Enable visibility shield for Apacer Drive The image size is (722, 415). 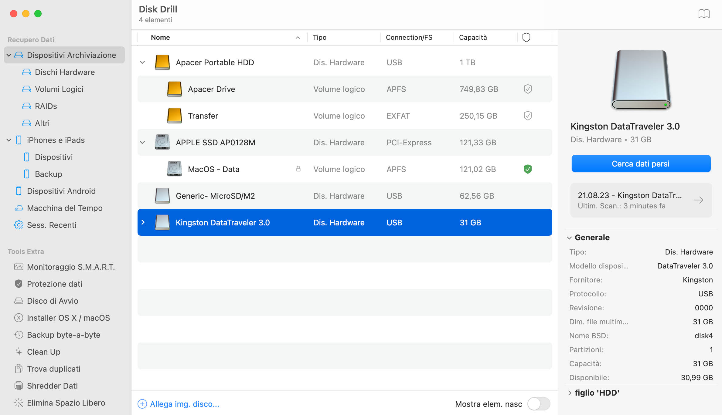(x=527, y=89)
